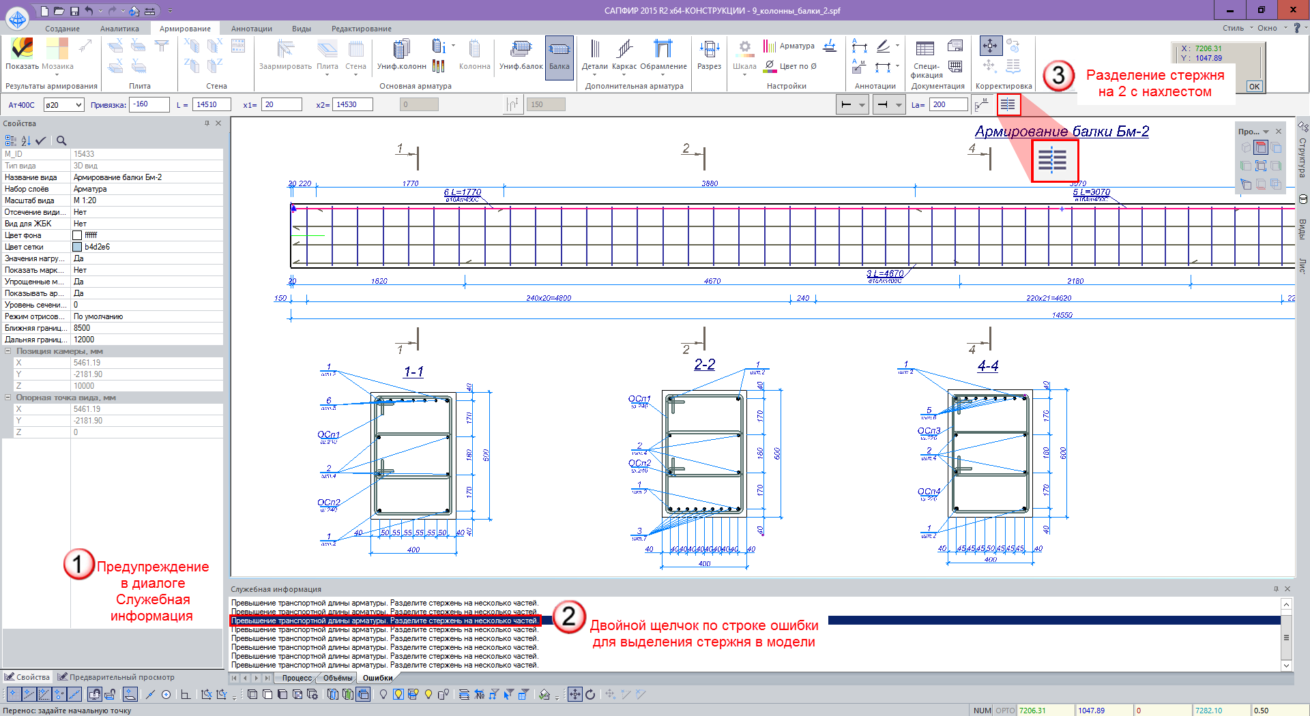This screenshot has width=1310, height=716.
Task: Click the Цвет сетки color swatch
Action: (77, 247)
